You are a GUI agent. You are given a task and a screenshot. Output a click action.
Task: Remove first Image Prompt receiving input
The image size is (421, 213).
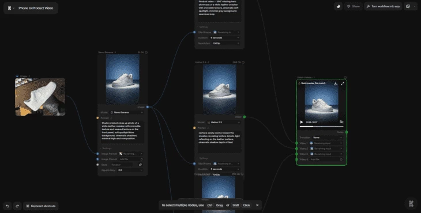(141, 154)
